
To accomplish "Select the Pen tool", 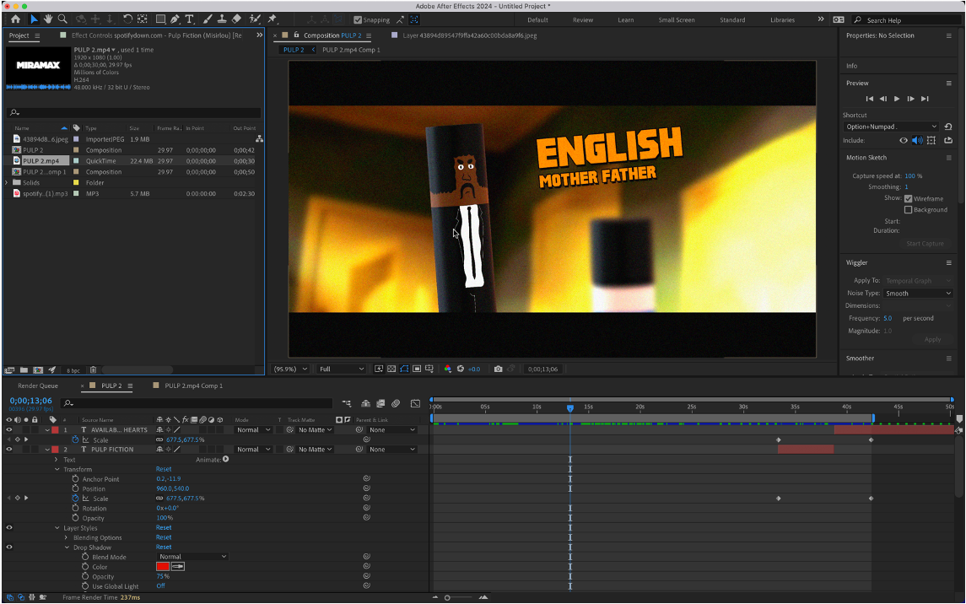I will (175, 19).
